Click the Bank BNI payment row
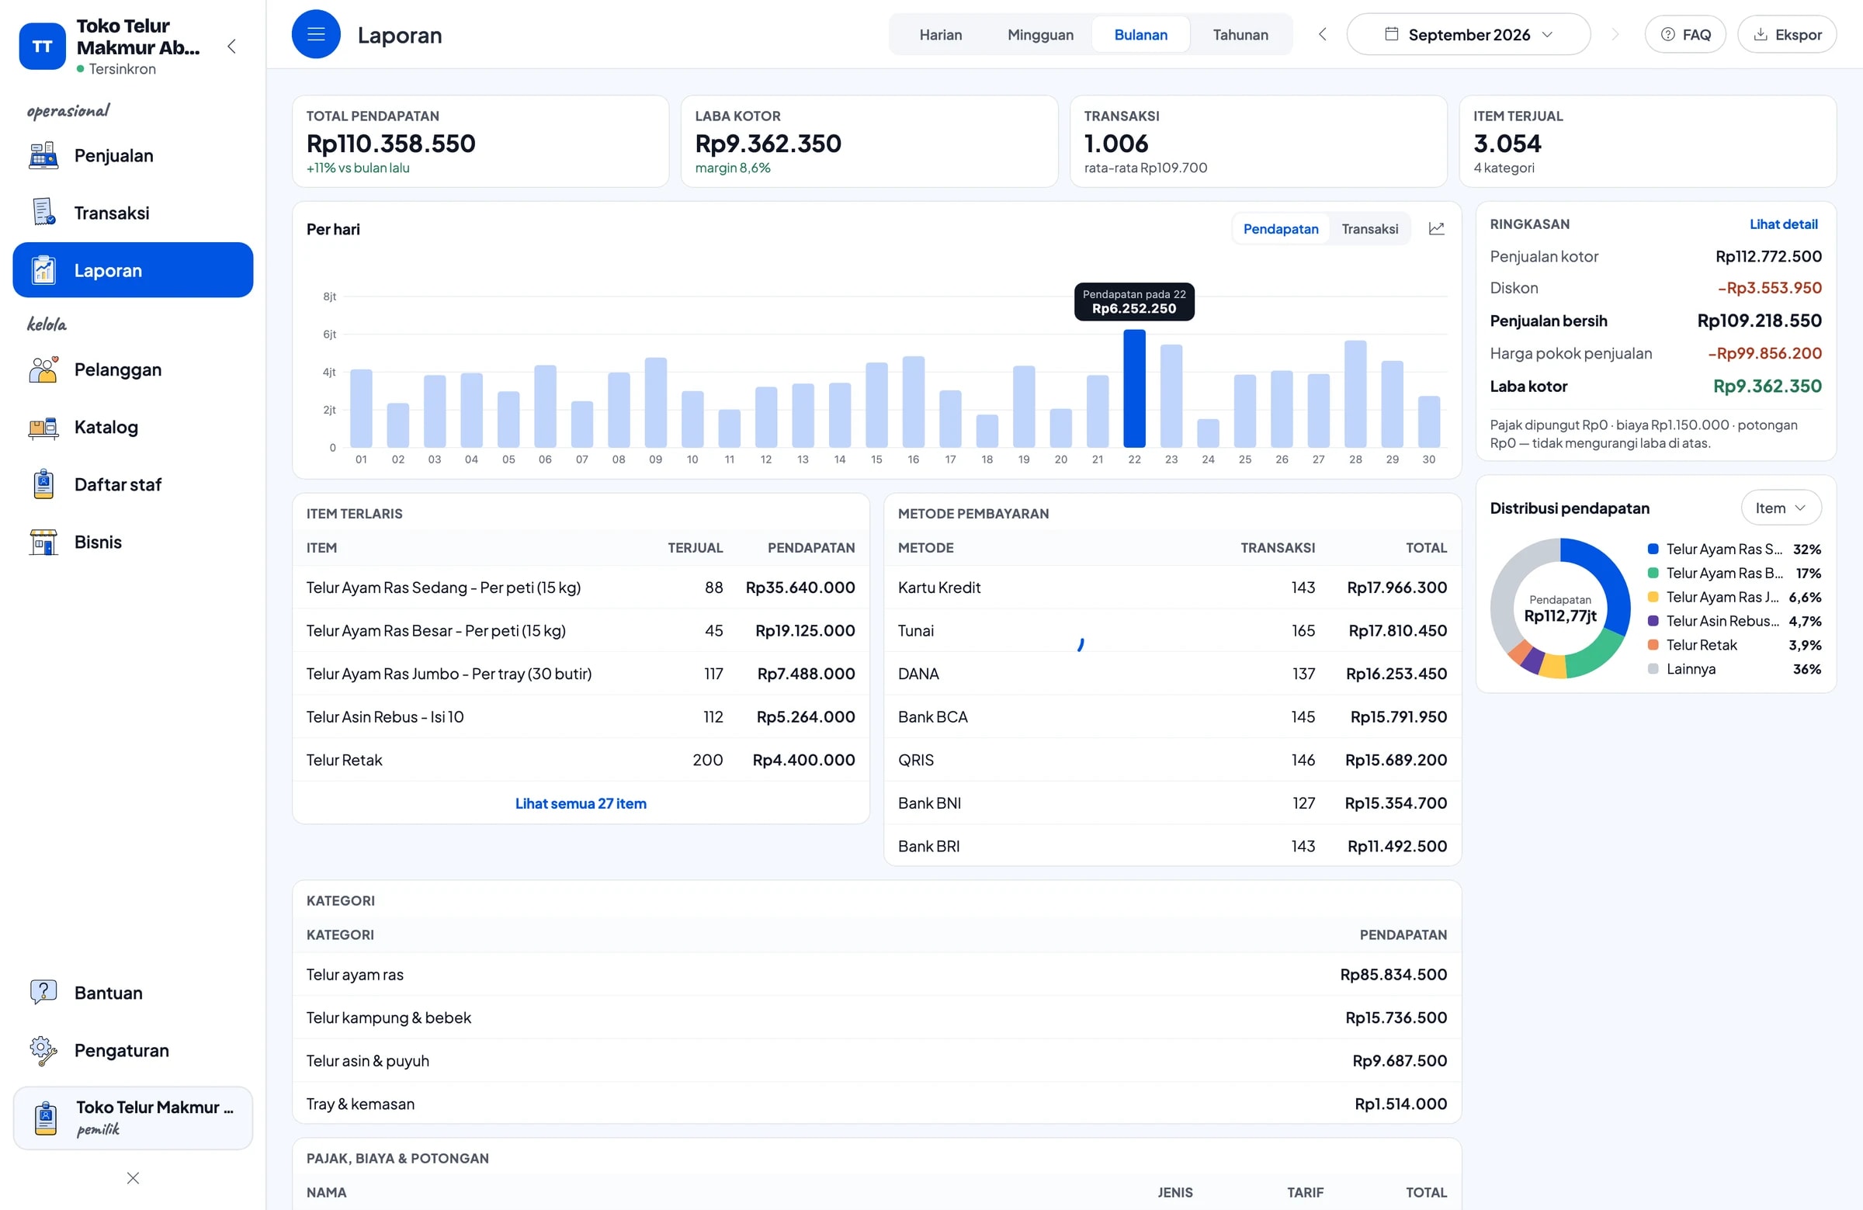The image size is (1863, 1210). 1172,803
